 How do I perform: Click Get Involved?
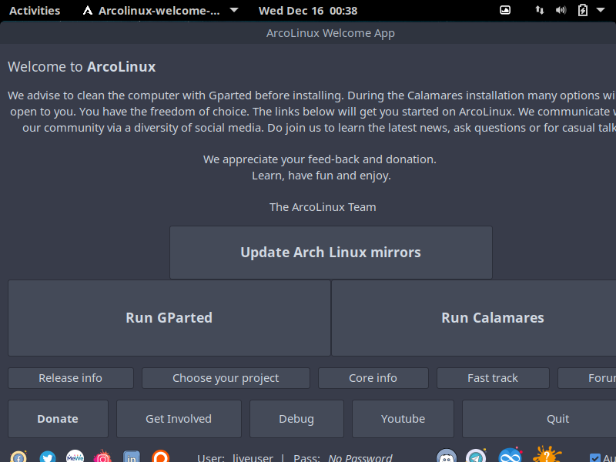(179, 419)
